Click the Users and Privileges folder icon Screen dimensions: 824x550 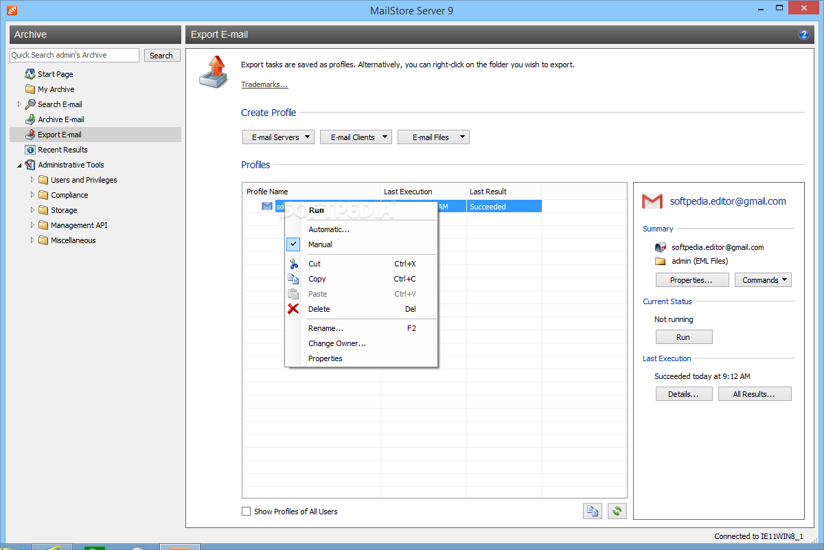[x=43, y=180]
